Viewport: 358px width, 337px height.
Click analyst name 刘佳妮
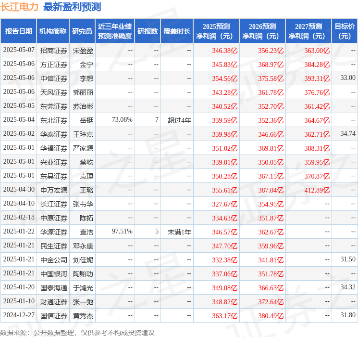tap(83, 260)
